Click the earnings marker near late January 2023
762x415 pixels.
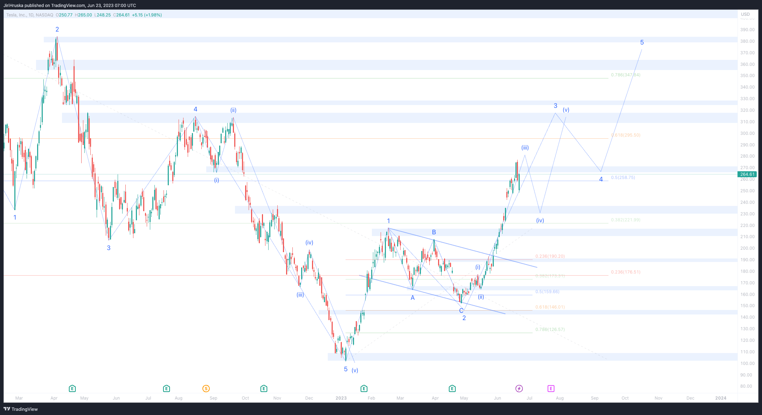pyautogui.click(x=364, y=388)
